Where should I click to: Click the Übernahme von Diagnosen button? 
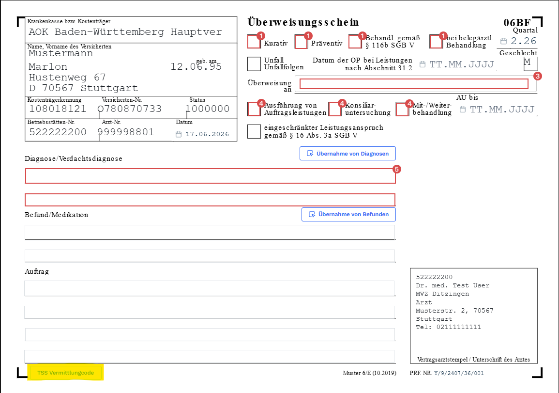coord(347,154)
